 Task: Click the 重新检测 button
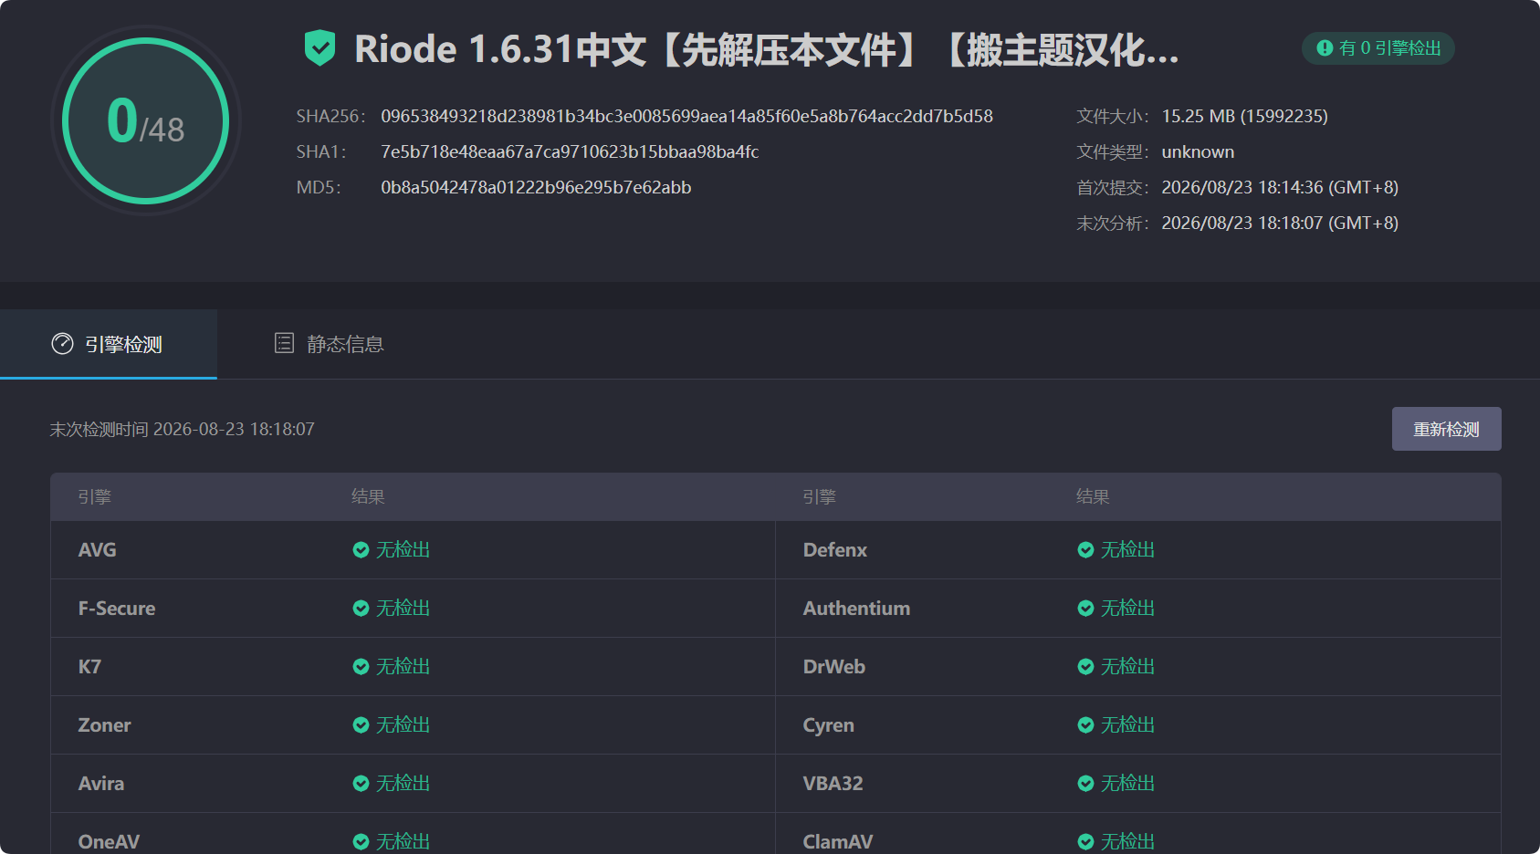pos(1446,429)
